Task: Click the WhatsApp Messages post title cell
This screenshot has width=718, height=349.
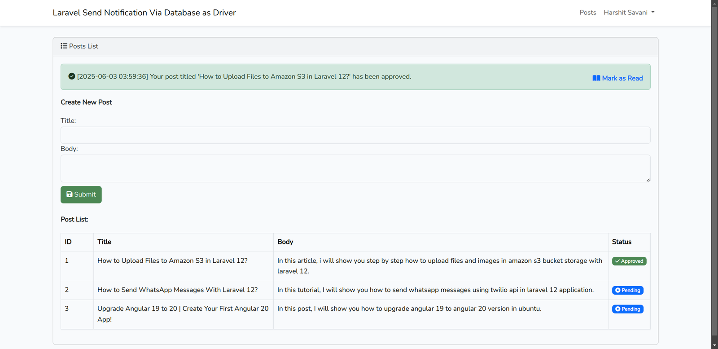Action: [177, 290]
